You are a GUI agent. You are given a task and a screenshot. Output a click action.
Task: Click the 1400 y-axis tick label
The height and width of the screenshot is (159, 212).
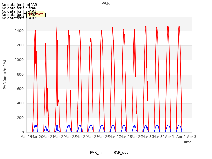[x=19, y=31]
